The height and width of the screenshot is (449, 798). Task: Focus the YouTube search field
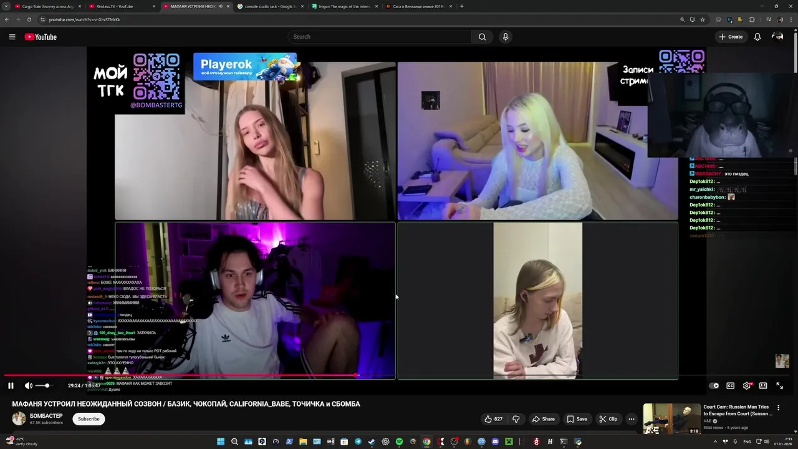[380, 37]
